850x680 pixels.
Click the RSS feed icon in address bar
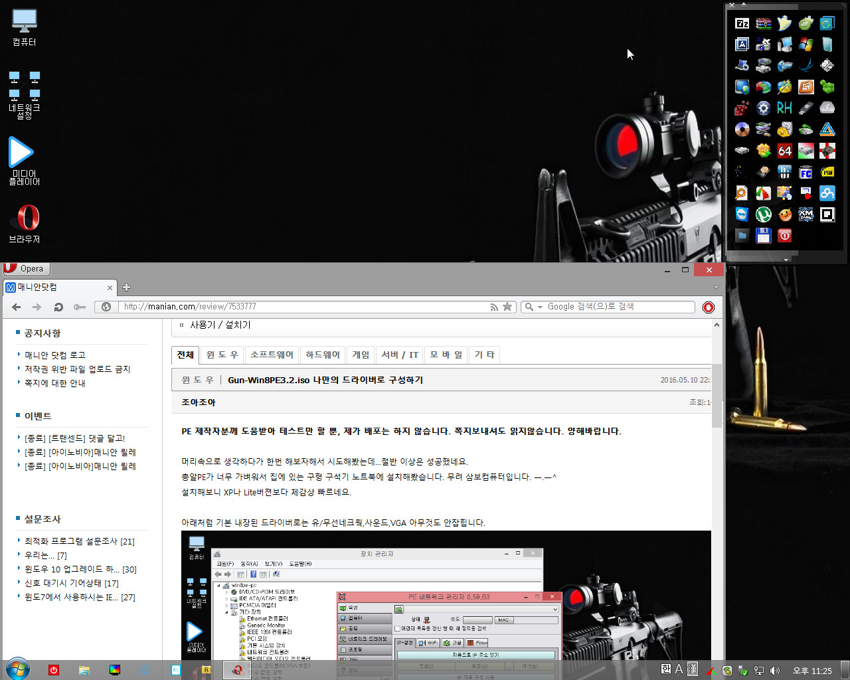click(494, 307)
